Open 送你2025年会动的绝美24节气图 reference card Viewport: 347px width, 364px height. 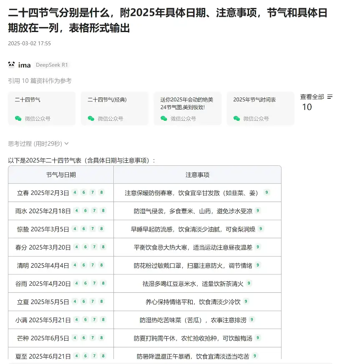(187, 108)
